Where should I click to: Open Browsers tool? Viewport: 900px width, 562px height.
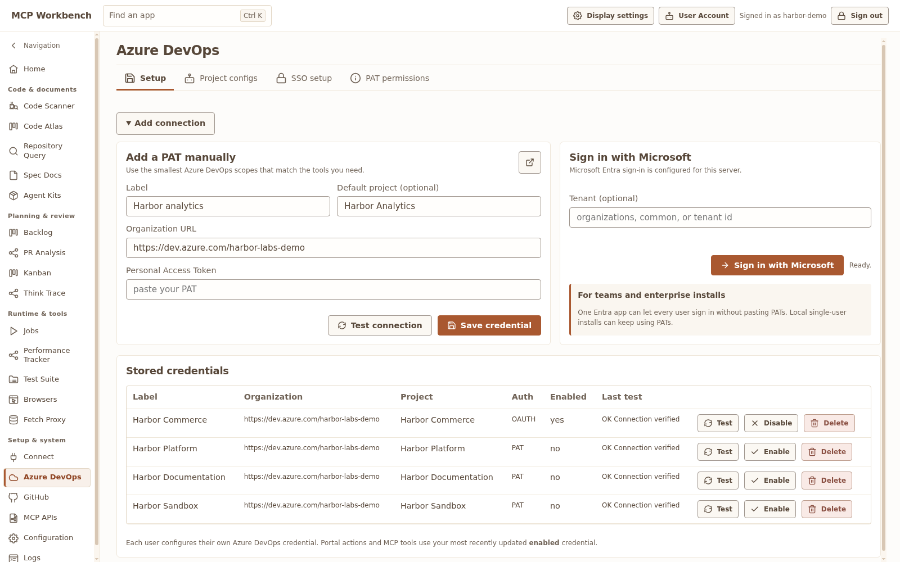coord(47,400)
